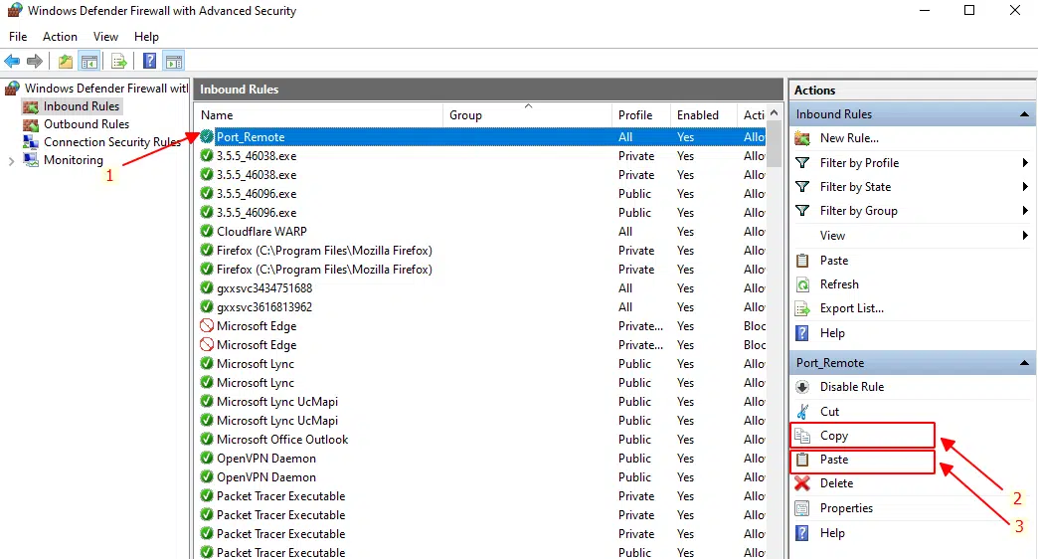Screen dimensions: 1038x559
Task: Click the Up One Level folder icon
Action: pos(66,62)
